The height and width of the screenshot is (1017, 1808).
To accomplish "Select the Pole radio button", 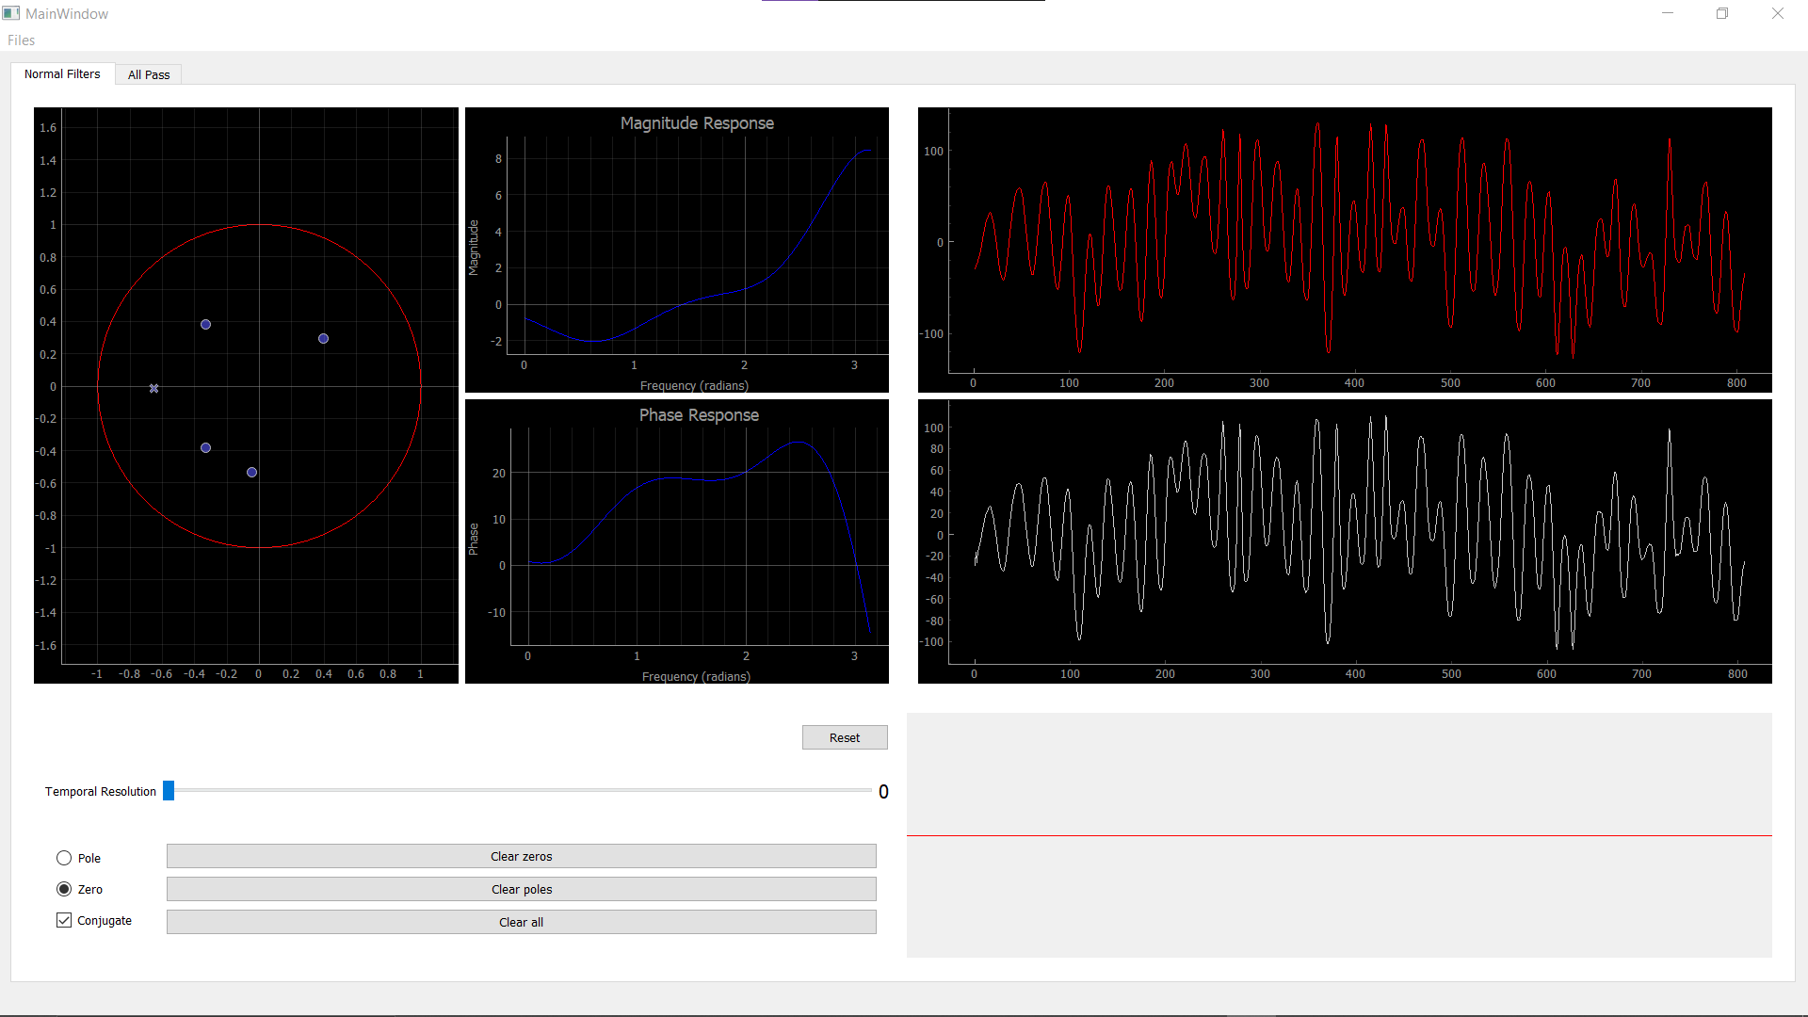I will tap(64, 858).
